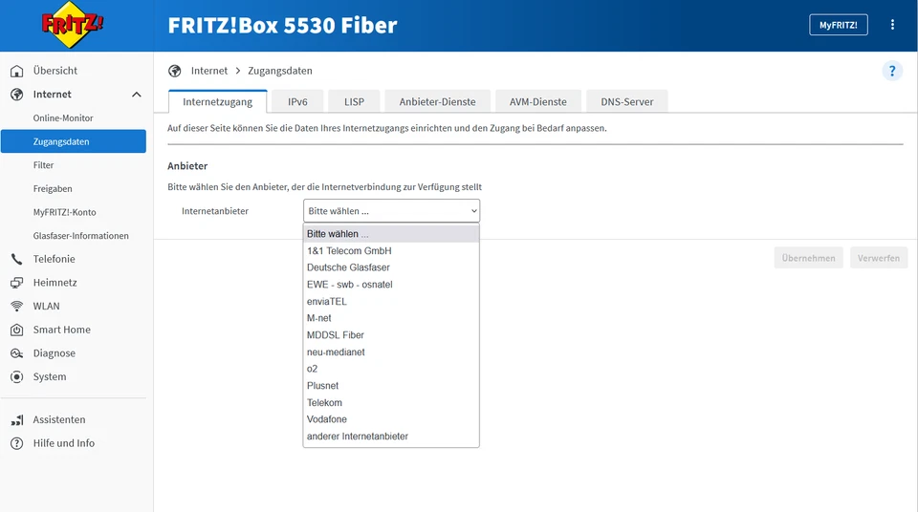Image resolution: width=918 pixels, height=512 pixels.
Task: Open WLAN menu label
Action: click(x=46, y=306)
